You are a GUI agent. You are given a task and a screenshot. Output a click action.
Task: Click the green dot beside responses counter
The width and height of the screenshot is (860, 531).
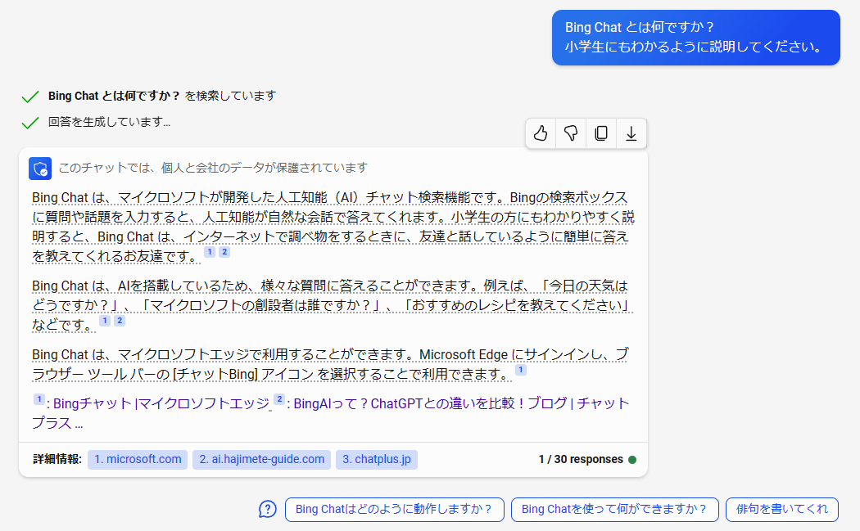coord(632,460)
